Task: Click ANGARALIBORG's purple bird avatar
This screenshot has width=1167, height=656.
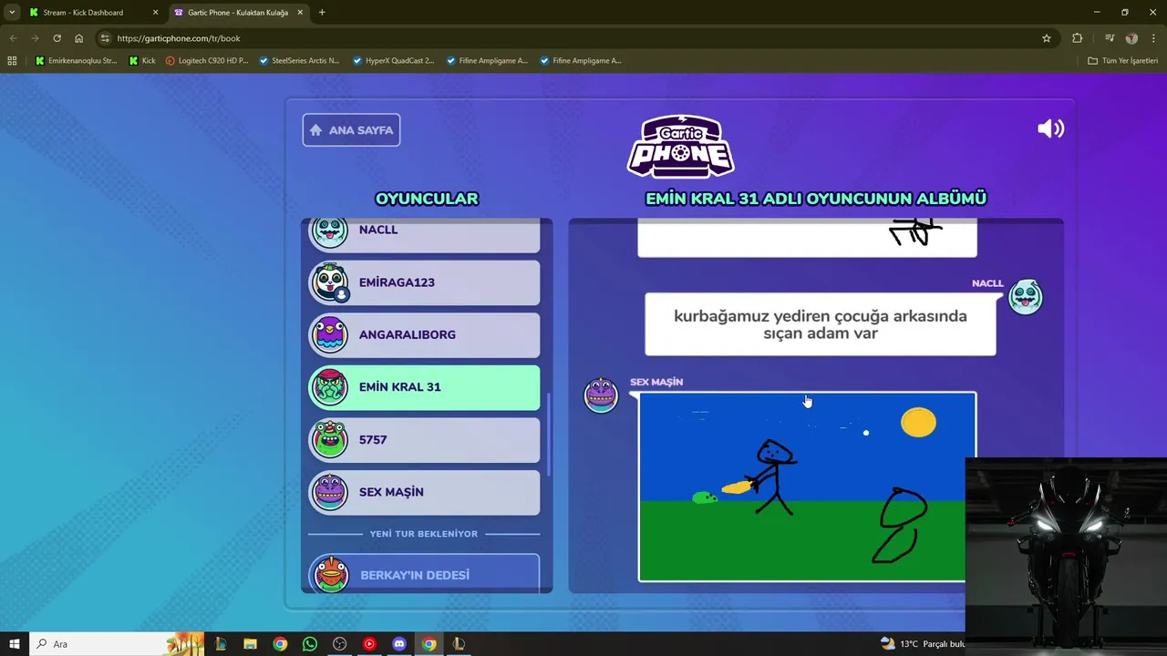Action: pyautogui.click(x=329, y=334)
